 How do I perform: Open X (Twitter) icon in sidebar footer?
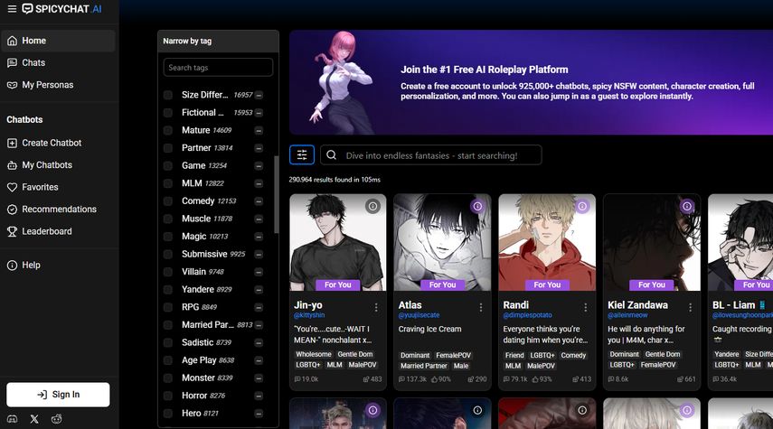point(34,419)
